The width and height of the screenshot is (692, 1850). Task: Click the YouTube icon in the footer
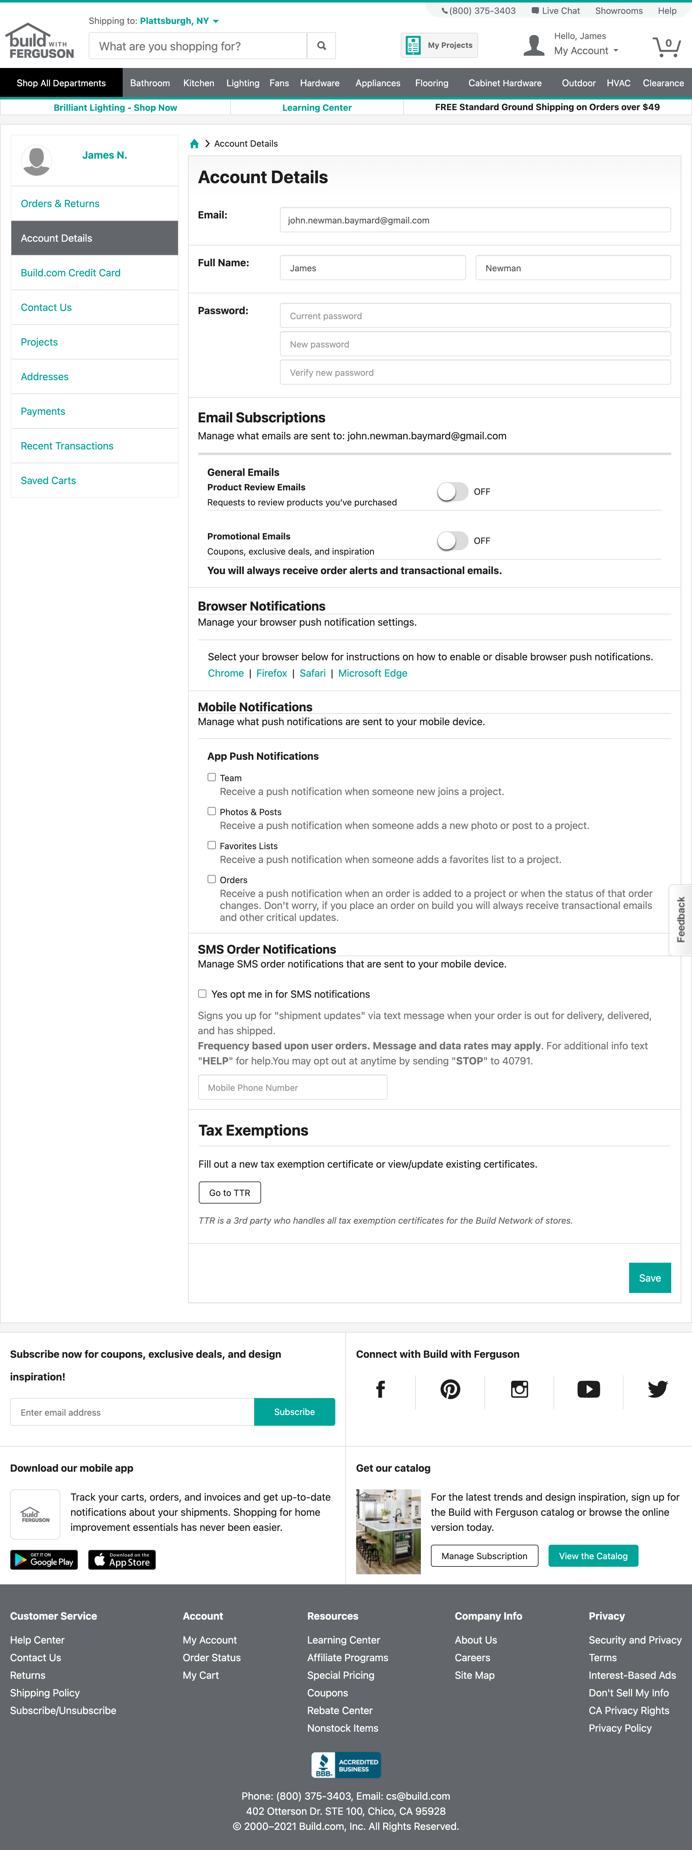point(588,1390)
